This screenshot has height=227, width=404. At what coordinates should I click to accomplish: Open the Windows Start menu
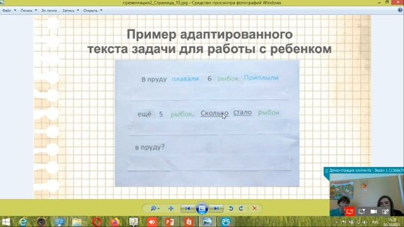[6, 222]
